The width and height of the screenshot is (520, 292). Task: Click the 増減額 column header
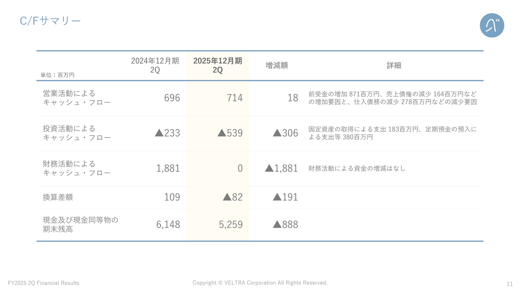277,65
